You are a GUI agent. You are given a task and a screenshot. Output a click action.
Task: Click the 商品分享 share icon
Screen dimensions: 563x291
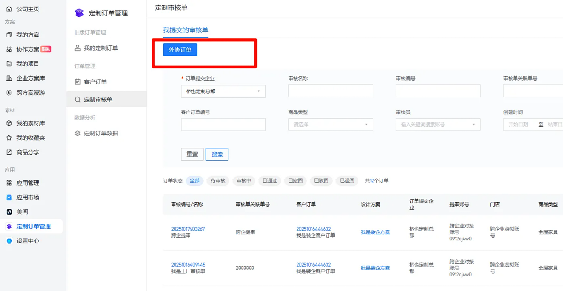pyautogui.click(x=9, y=152)
